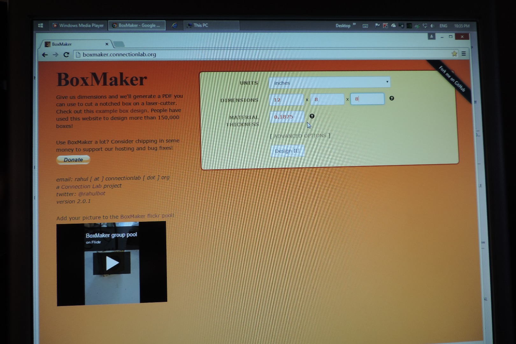The image size is (516, 344).
Task: Switch to Windows Media Player taskbar item
Action: 78,25
